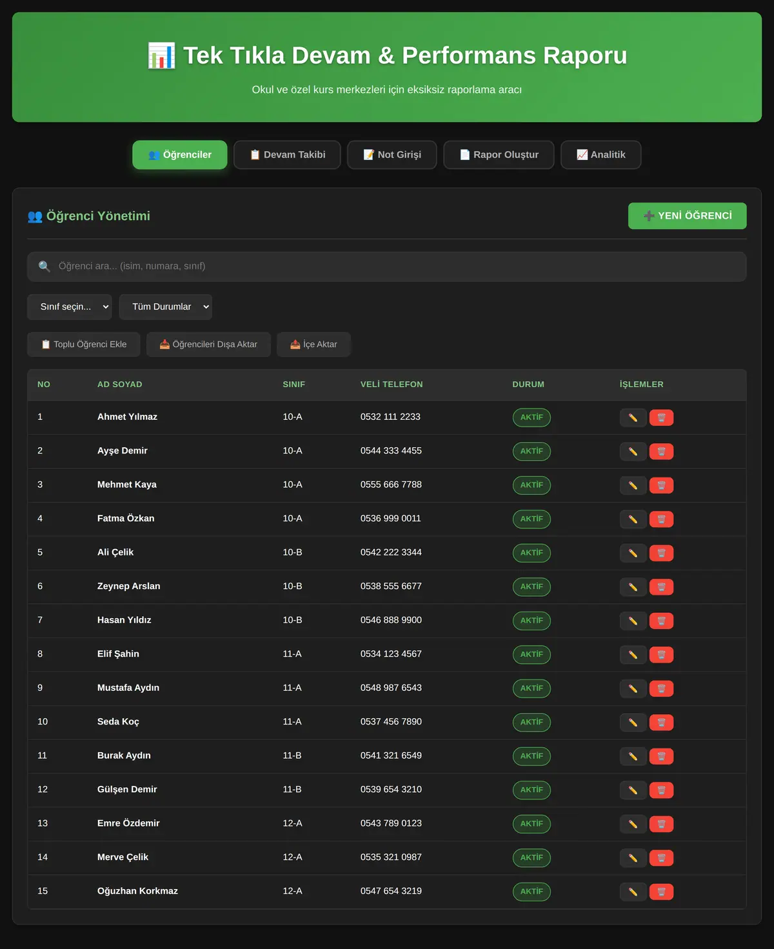This screenshot has width=774, height=949.
Task: Click phone number 0532 111 2233
Action: [390, 417]
